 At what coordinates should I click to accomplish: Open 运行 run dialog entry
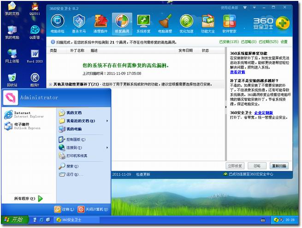71,174
